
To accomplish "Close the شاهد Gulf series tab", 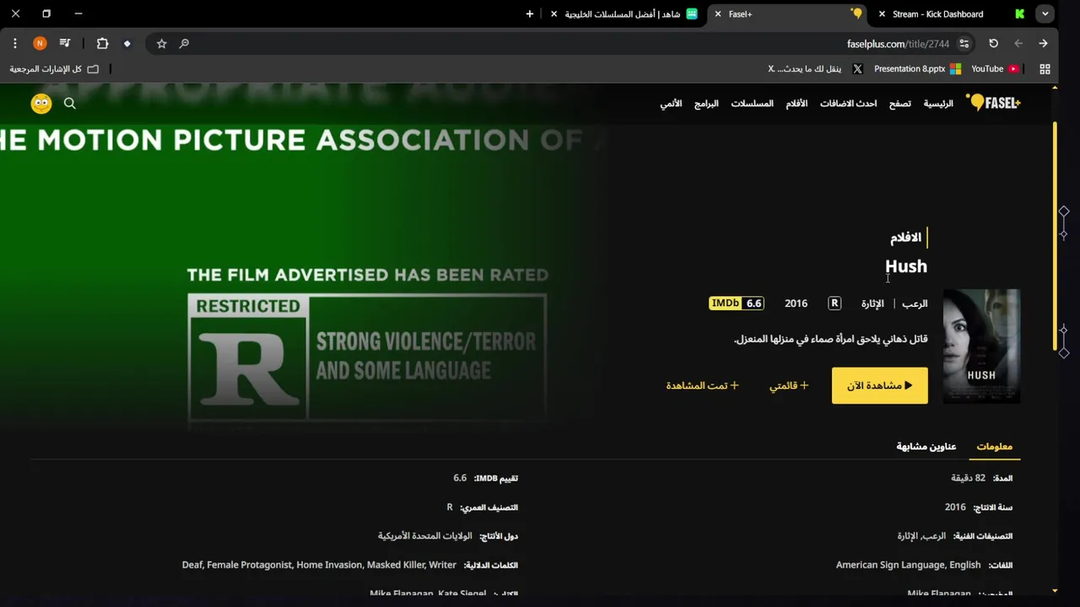I will click(x=553, y=13).
